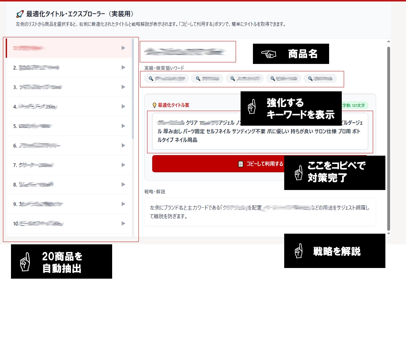The height and width of the screenshot is (338, 406).
Task: Open the arrow on product row 10
Action: pyautogui.click(x=123, y=223)
